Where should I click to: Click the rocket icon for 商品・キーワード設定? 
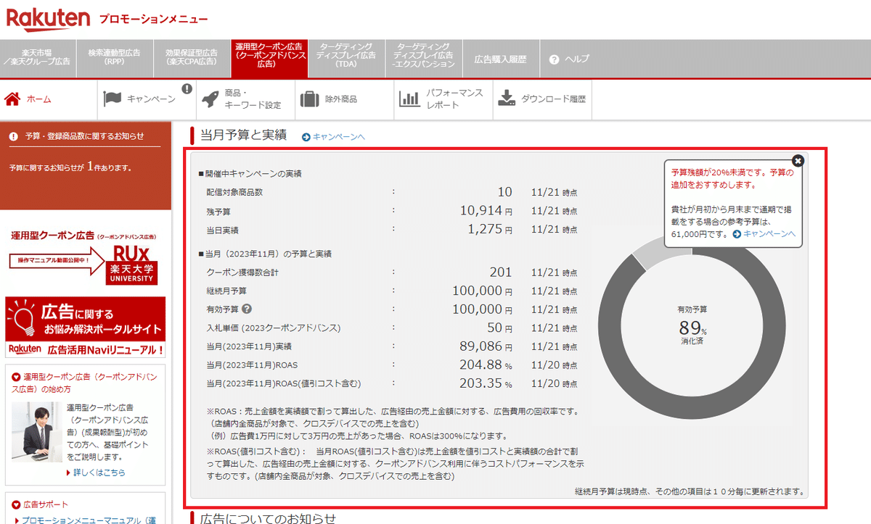pyautogui.click(x=210, y=99)
